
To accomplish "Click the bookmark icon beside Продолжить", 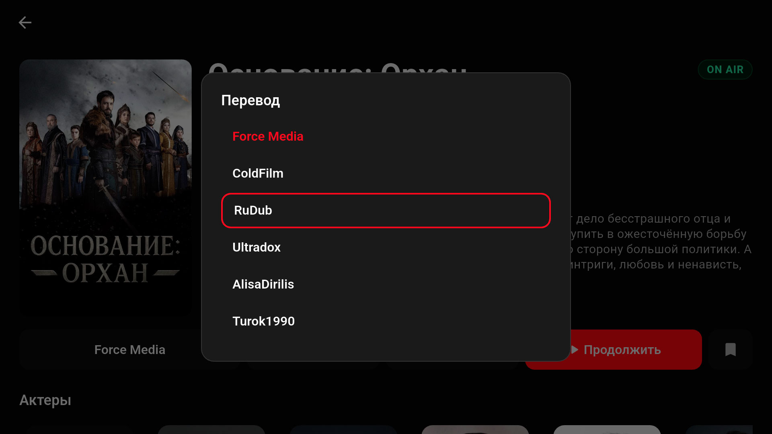I will point(730,350).
